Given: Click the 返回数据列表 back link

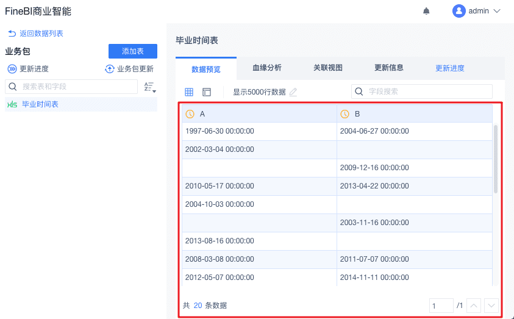Looking at the screenshot, I should point(35,34).
